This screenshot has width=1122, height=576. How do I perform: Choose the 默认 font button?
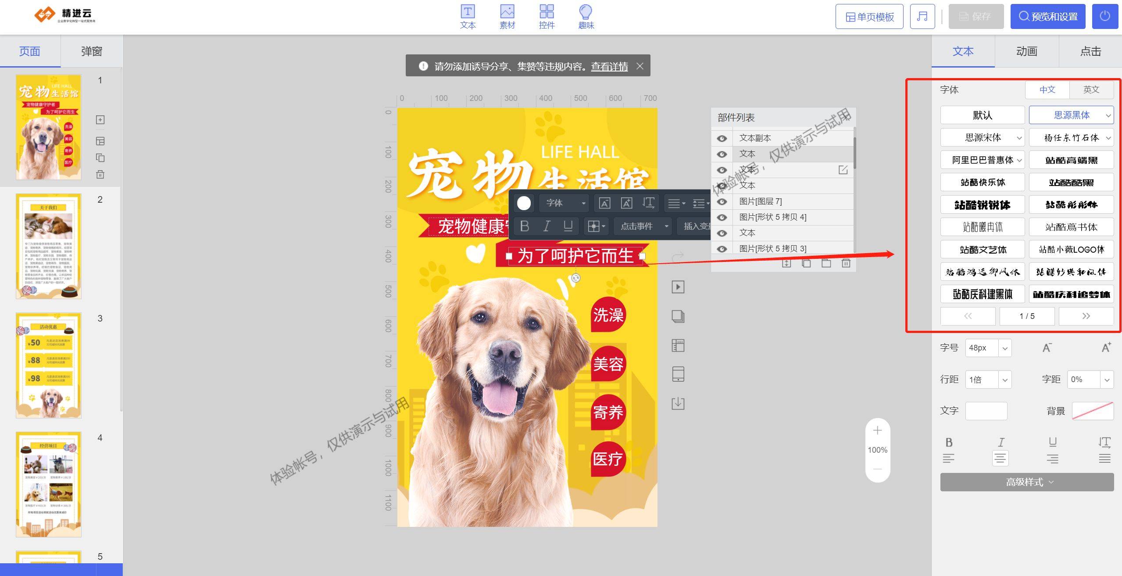[983, 115]
